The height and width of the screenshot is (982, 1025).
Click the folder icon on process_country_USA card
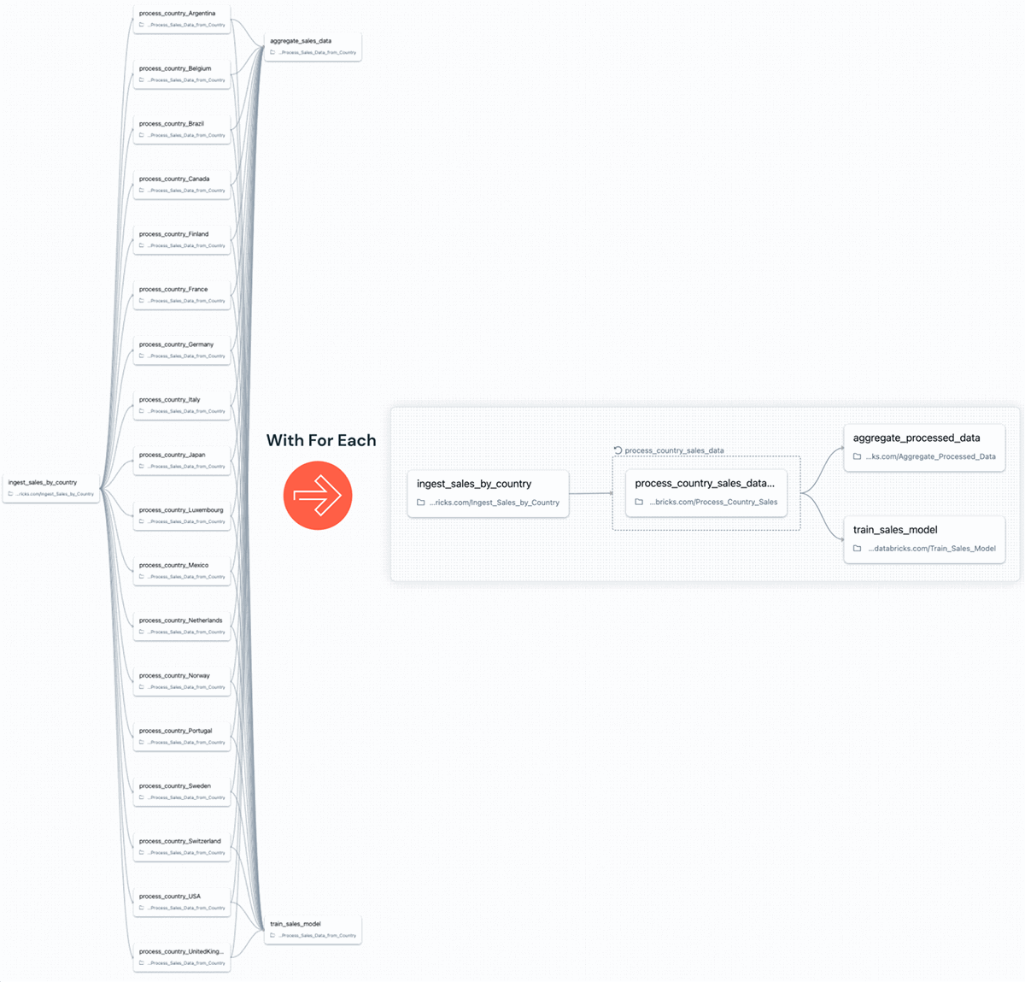coord(141,907)
